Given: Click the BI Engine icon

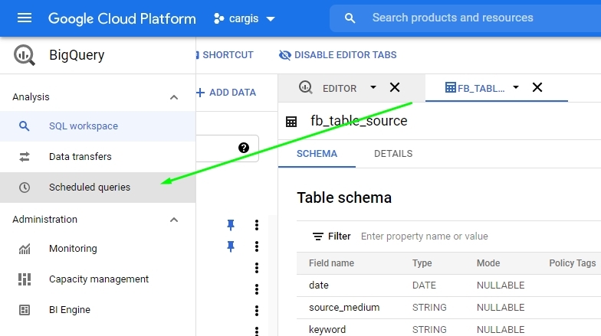Looking at the screenshot, I should coord(25,309).
